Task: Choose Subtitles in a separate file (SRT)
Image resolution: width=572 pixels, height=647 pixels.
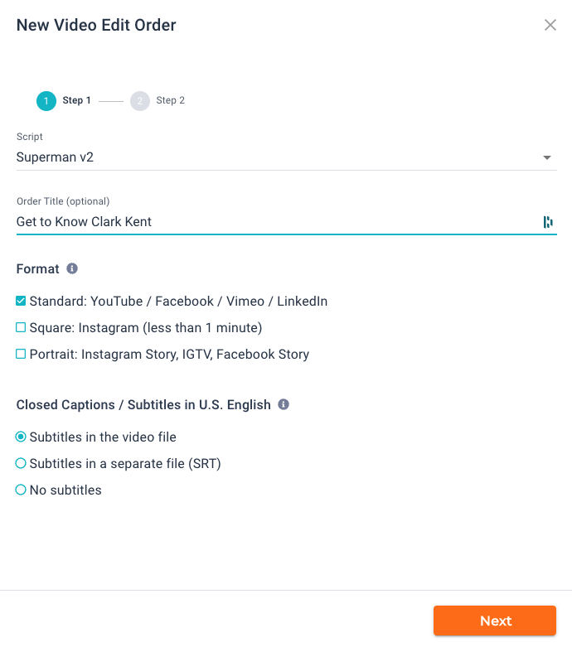Action: (x=21, y=463)
